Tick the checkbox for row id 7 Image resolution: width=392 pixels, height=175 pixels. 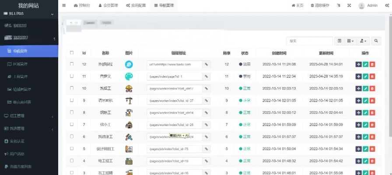point(72,124)
